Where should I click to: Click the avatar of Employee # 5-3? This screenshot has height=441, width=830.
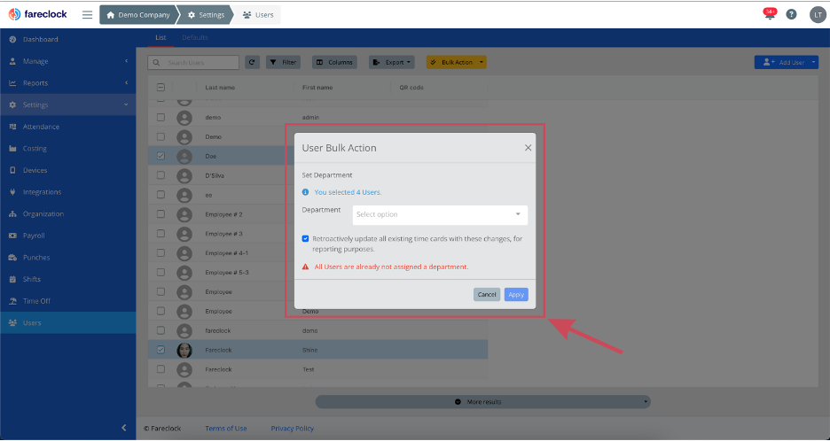click(x=184, y=273)
